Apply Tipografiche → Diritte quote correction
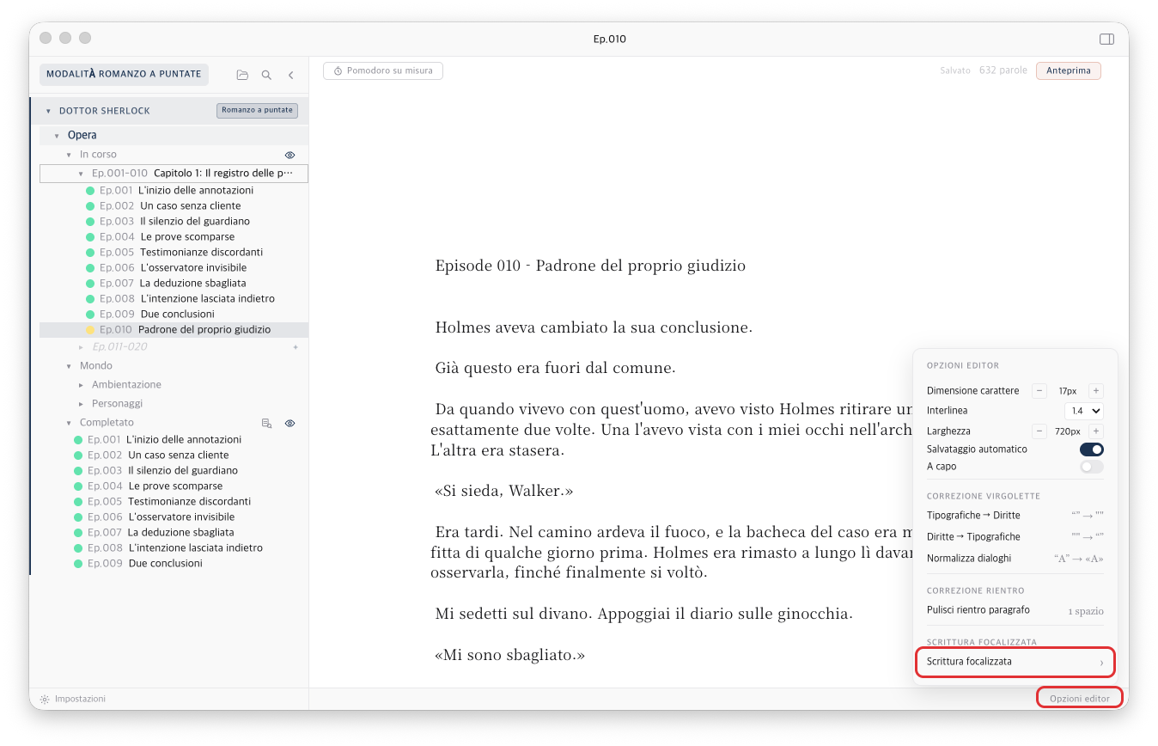 point(1015,516)
